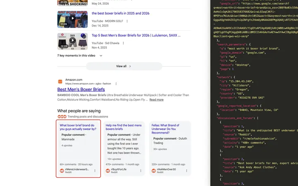The width and height of the screenshot is (298, 186).
Task: Open 'Top 5 Best Men's Boxer Briefs for 2026' link
Action: click(x=136, y=35)
